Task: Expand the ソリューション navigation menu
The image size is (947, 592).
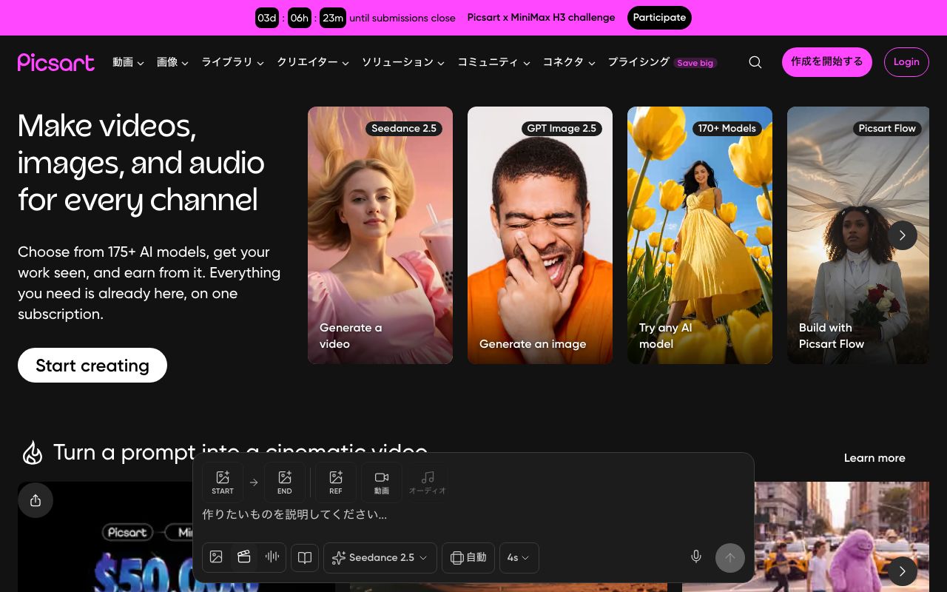Action: tap(403, 62)
